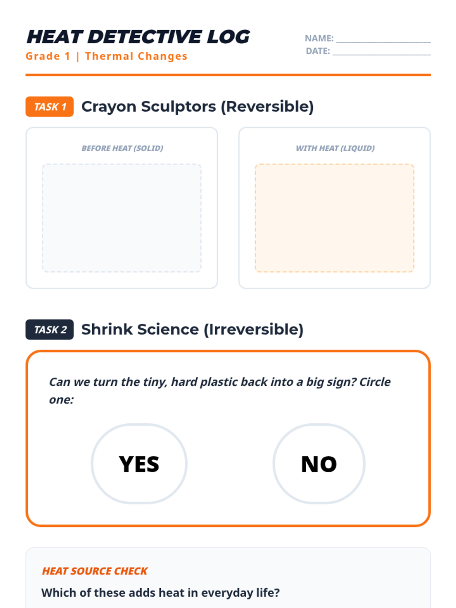456x608 pixels.
Task: Select the HEAT DETECTIVE LOG title
Action: tap(138, 37)
